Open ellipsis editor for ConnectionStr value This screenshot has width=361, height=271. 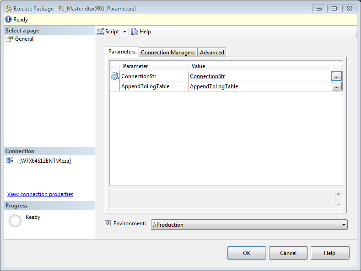tap(336, 76)
